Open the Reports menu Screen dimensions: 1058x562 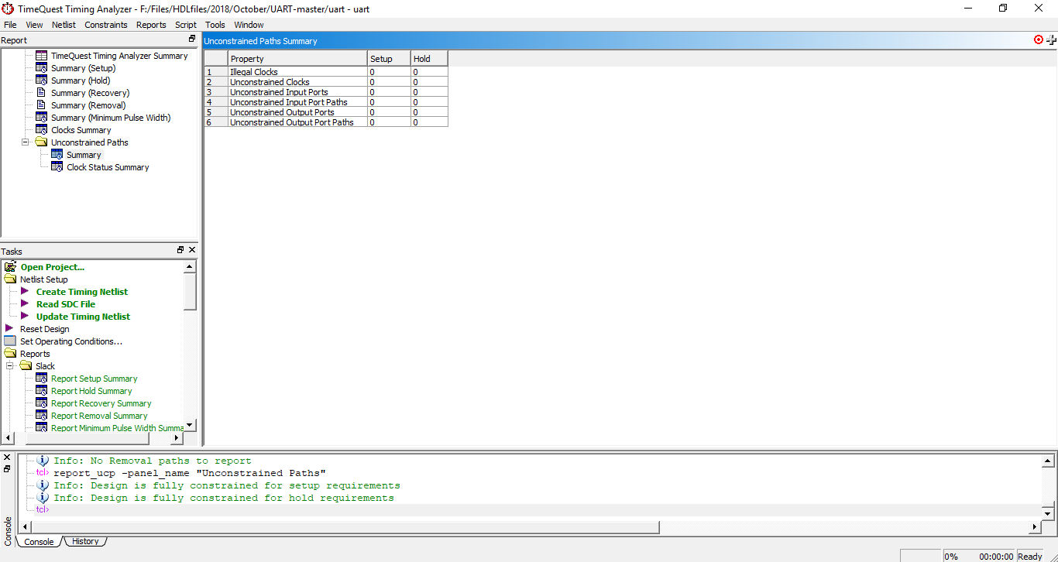click(x=151, y=25)
